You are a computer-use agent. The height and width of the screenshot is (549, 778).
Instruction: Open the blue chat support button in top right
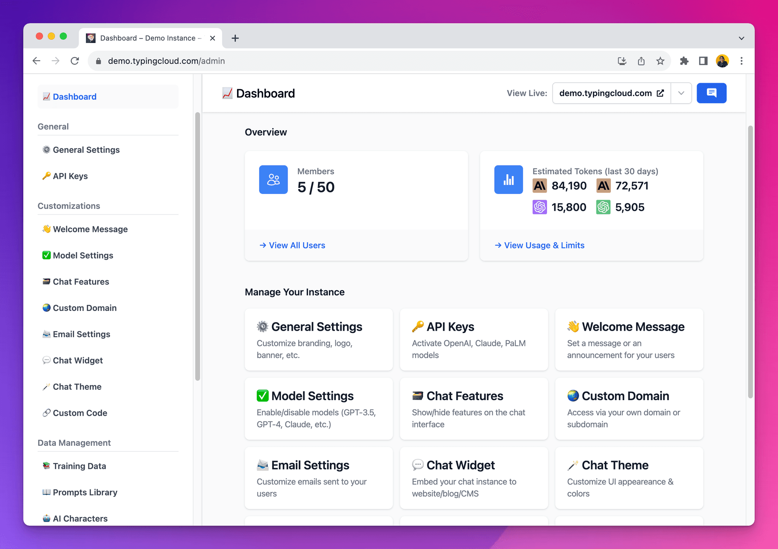click(712, 93)
